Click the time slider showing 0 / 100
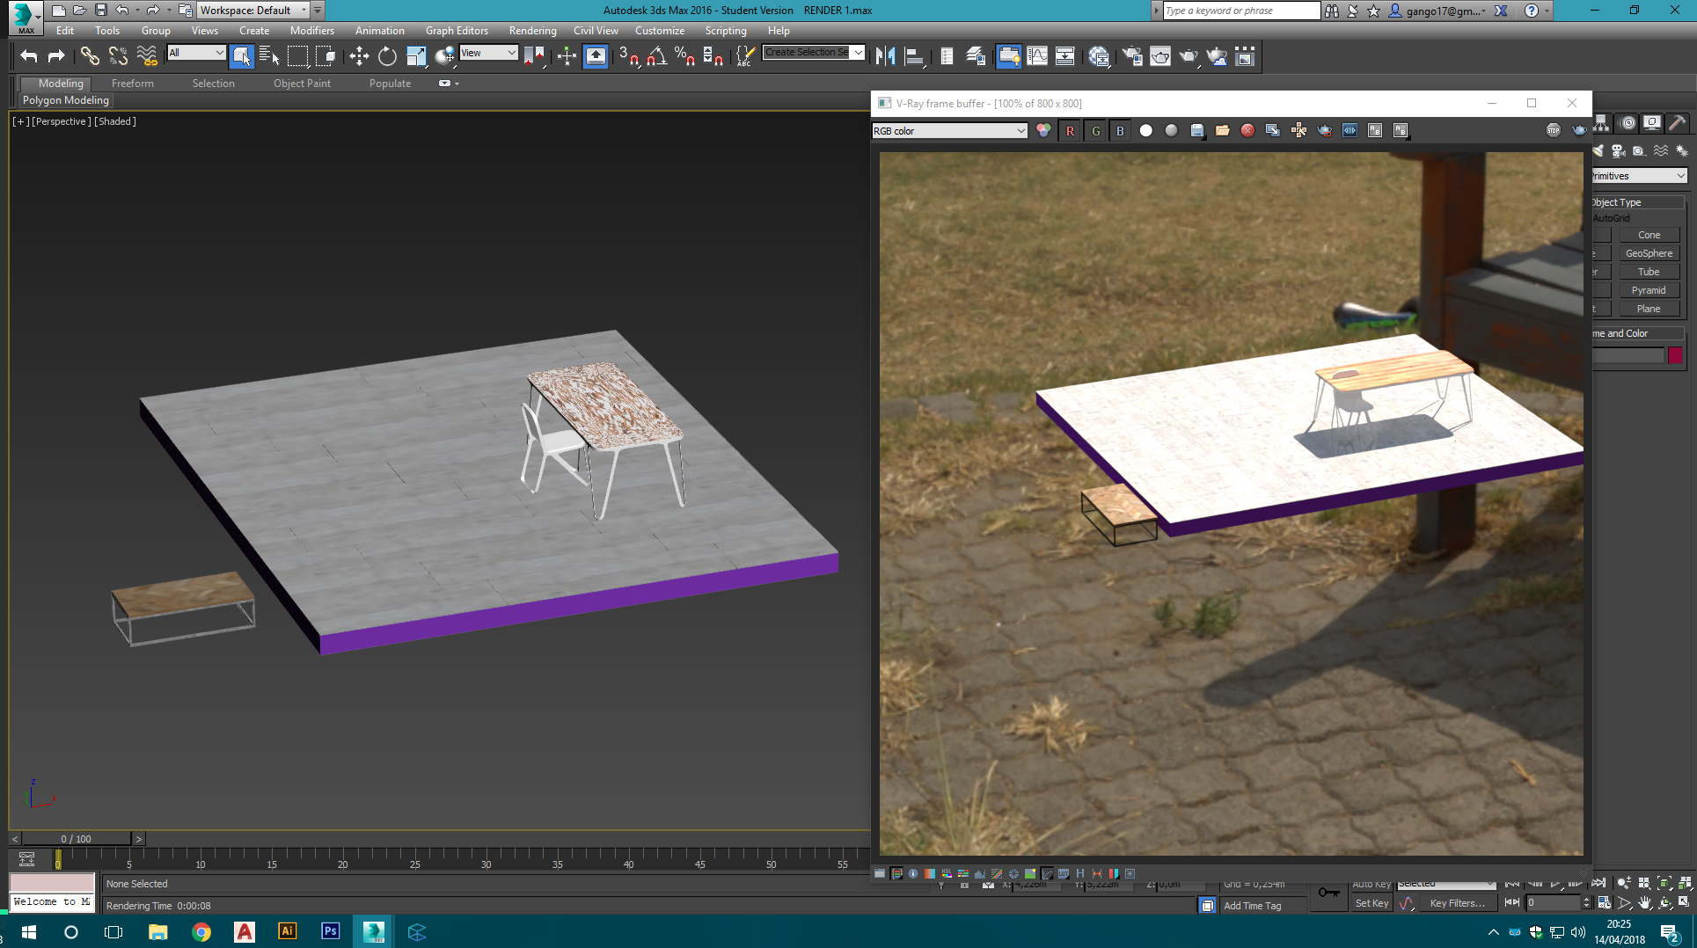Viewport: 1697px width, 948px height. 76,839
